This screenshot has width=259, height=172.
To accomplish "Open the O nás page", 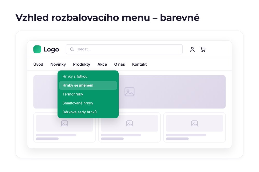I will pyautogui.click(x=119, y=64).
